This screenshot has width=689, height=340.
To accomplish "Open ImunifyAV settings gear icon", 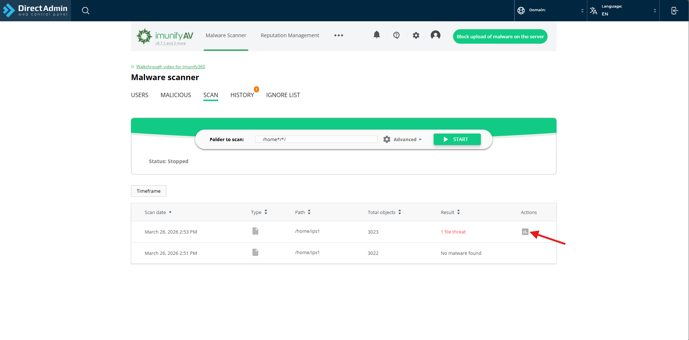I will coord(416,35).
